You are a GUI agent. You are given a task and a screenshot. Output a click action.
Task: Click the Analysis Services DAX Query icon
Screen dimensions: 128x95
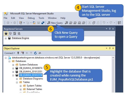(84, 23)
